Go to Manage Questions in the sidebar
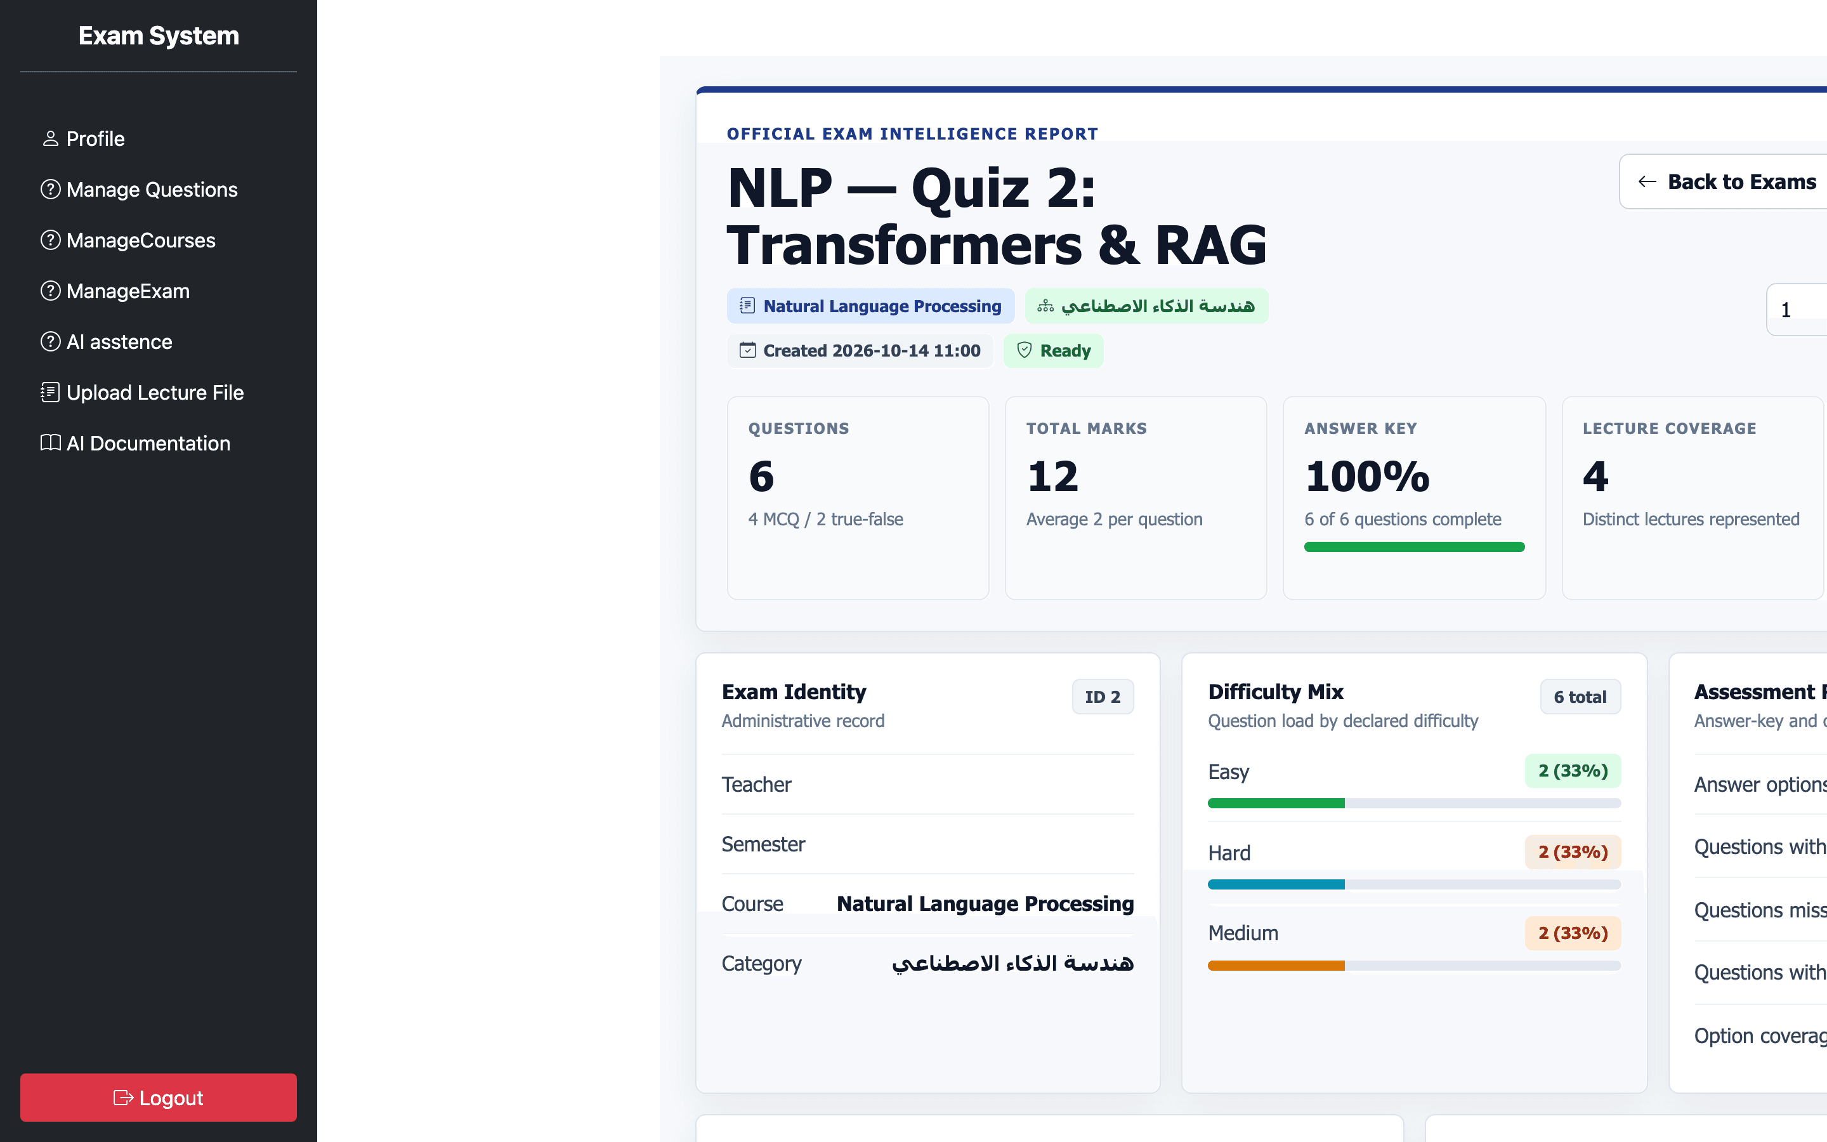Screen dimensions: 1827x1142 [159, 190]
